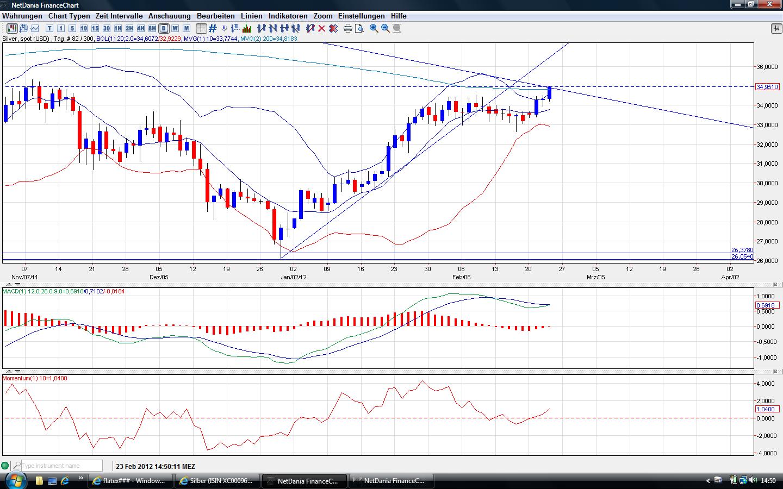Open the Indikatoren menu
783x489 pixels.
(x=288, y=16)
